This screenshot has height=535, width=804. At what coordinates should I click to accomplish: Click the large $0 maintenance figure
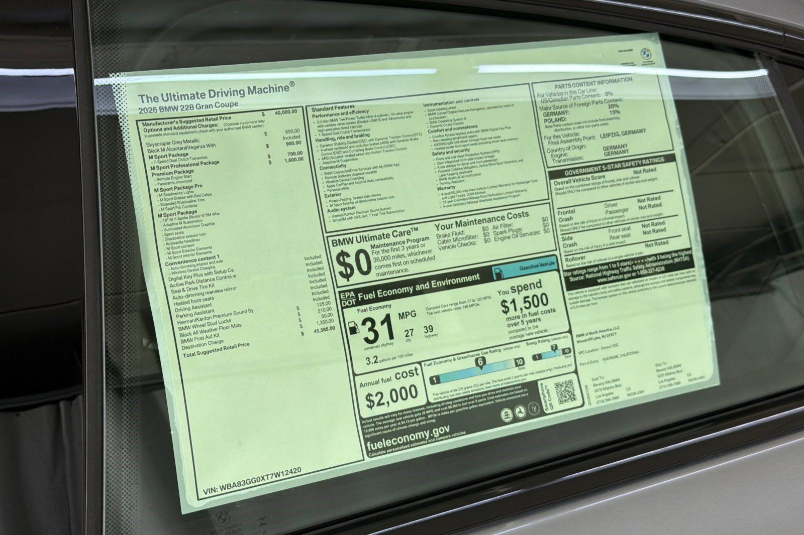353,264
